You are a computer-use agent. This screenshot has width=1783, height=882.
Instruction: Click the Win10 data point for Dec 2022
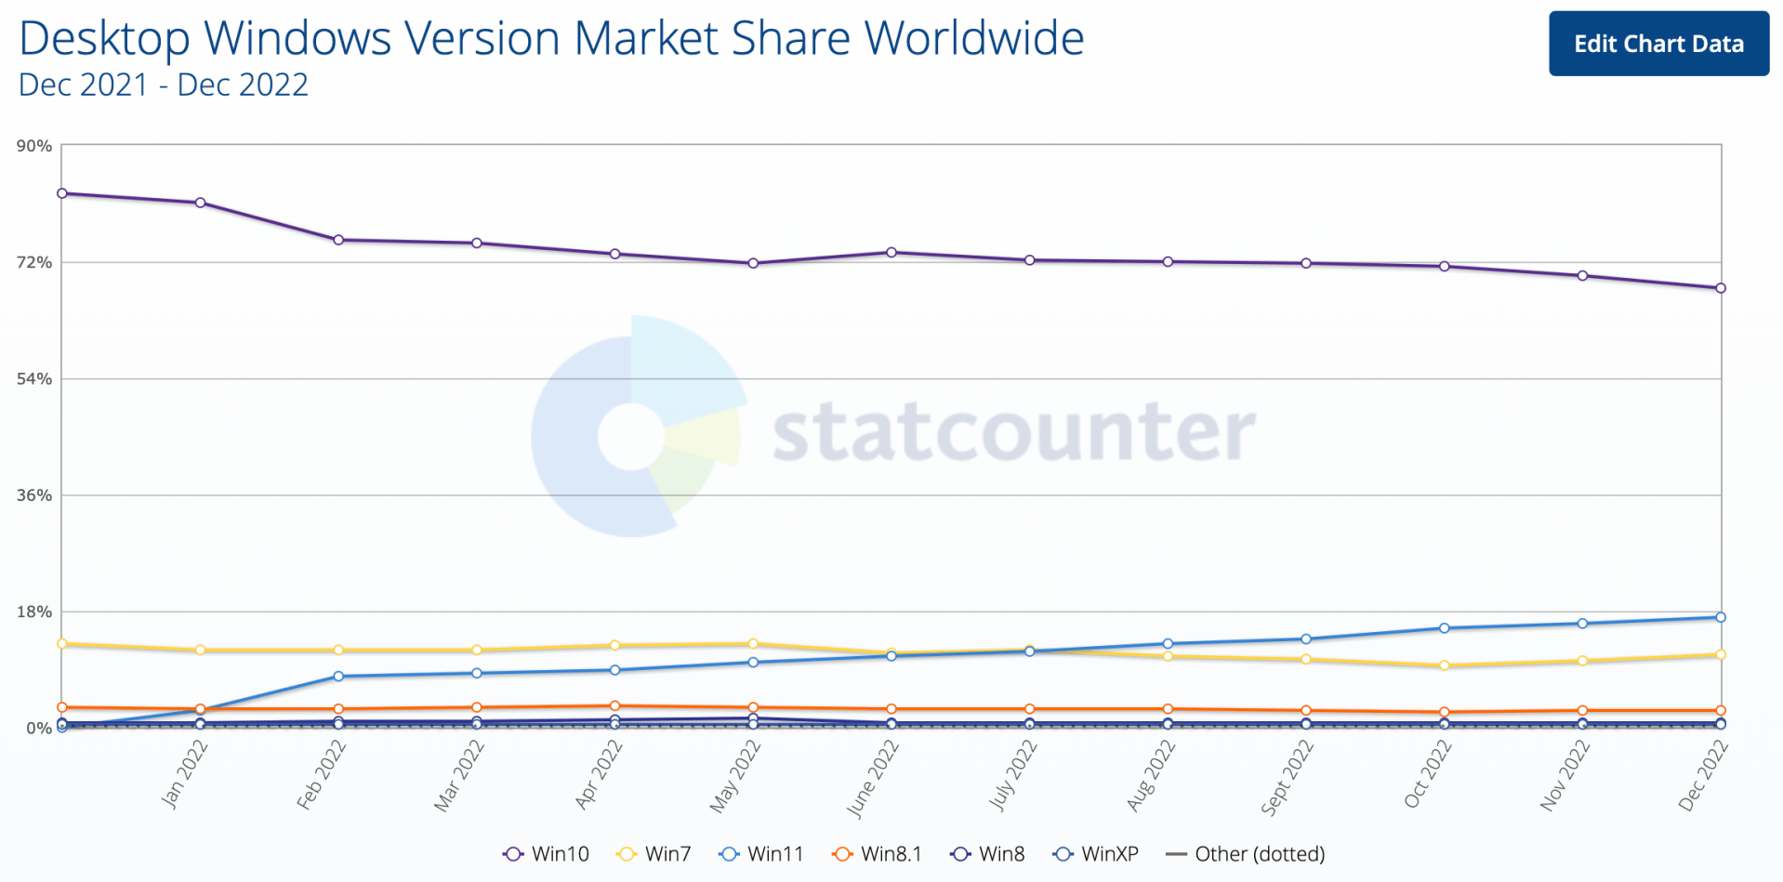click(1721, 288)
